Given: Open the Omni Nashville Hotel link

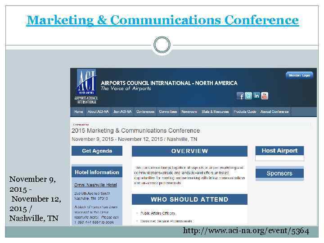Looking at the screenshot, I should point(95,185).
